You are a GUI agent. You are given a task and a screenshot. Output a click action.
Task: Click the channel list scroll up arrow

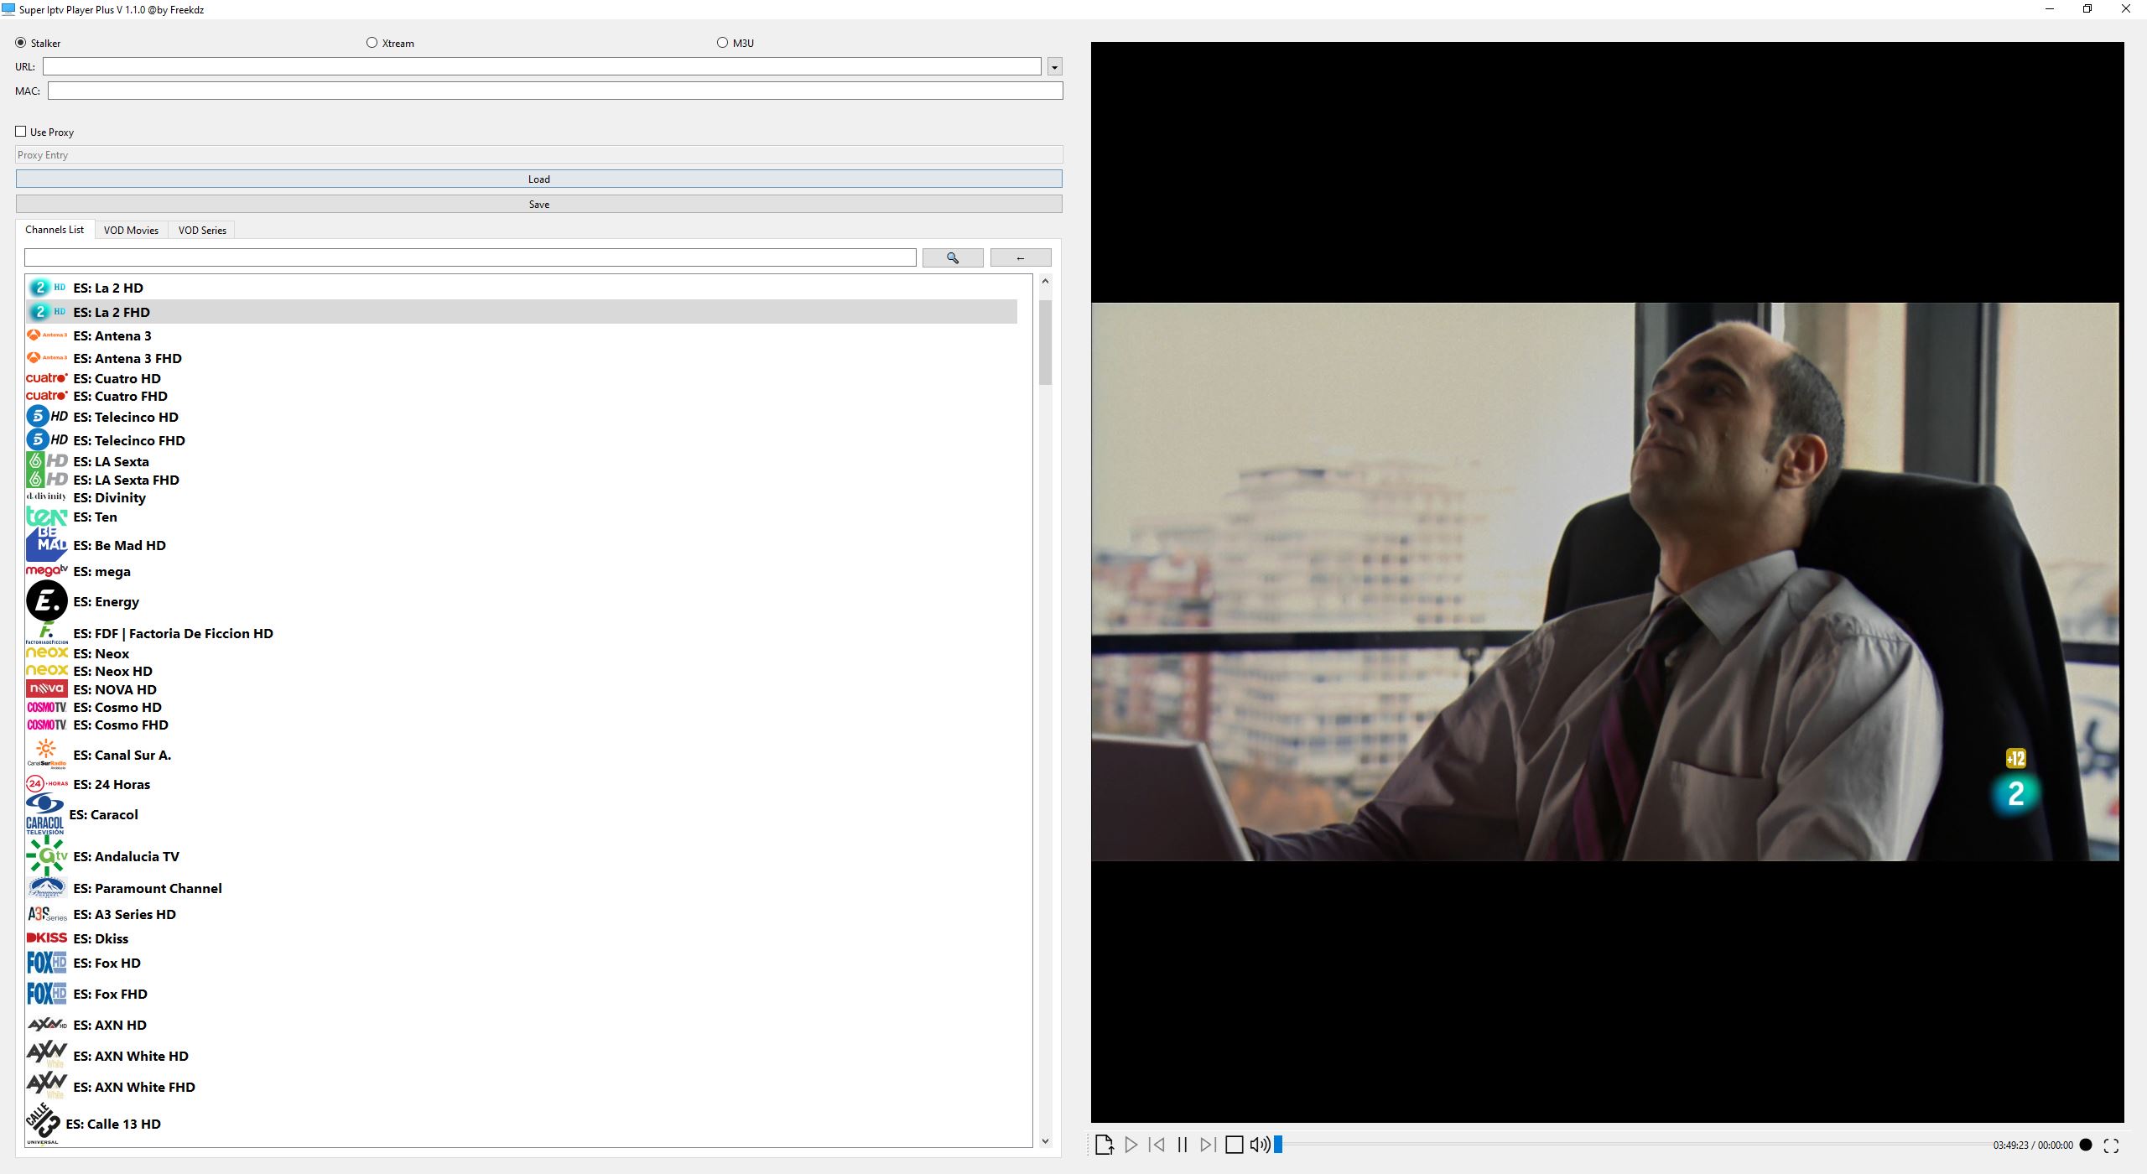pos(1045,282)
